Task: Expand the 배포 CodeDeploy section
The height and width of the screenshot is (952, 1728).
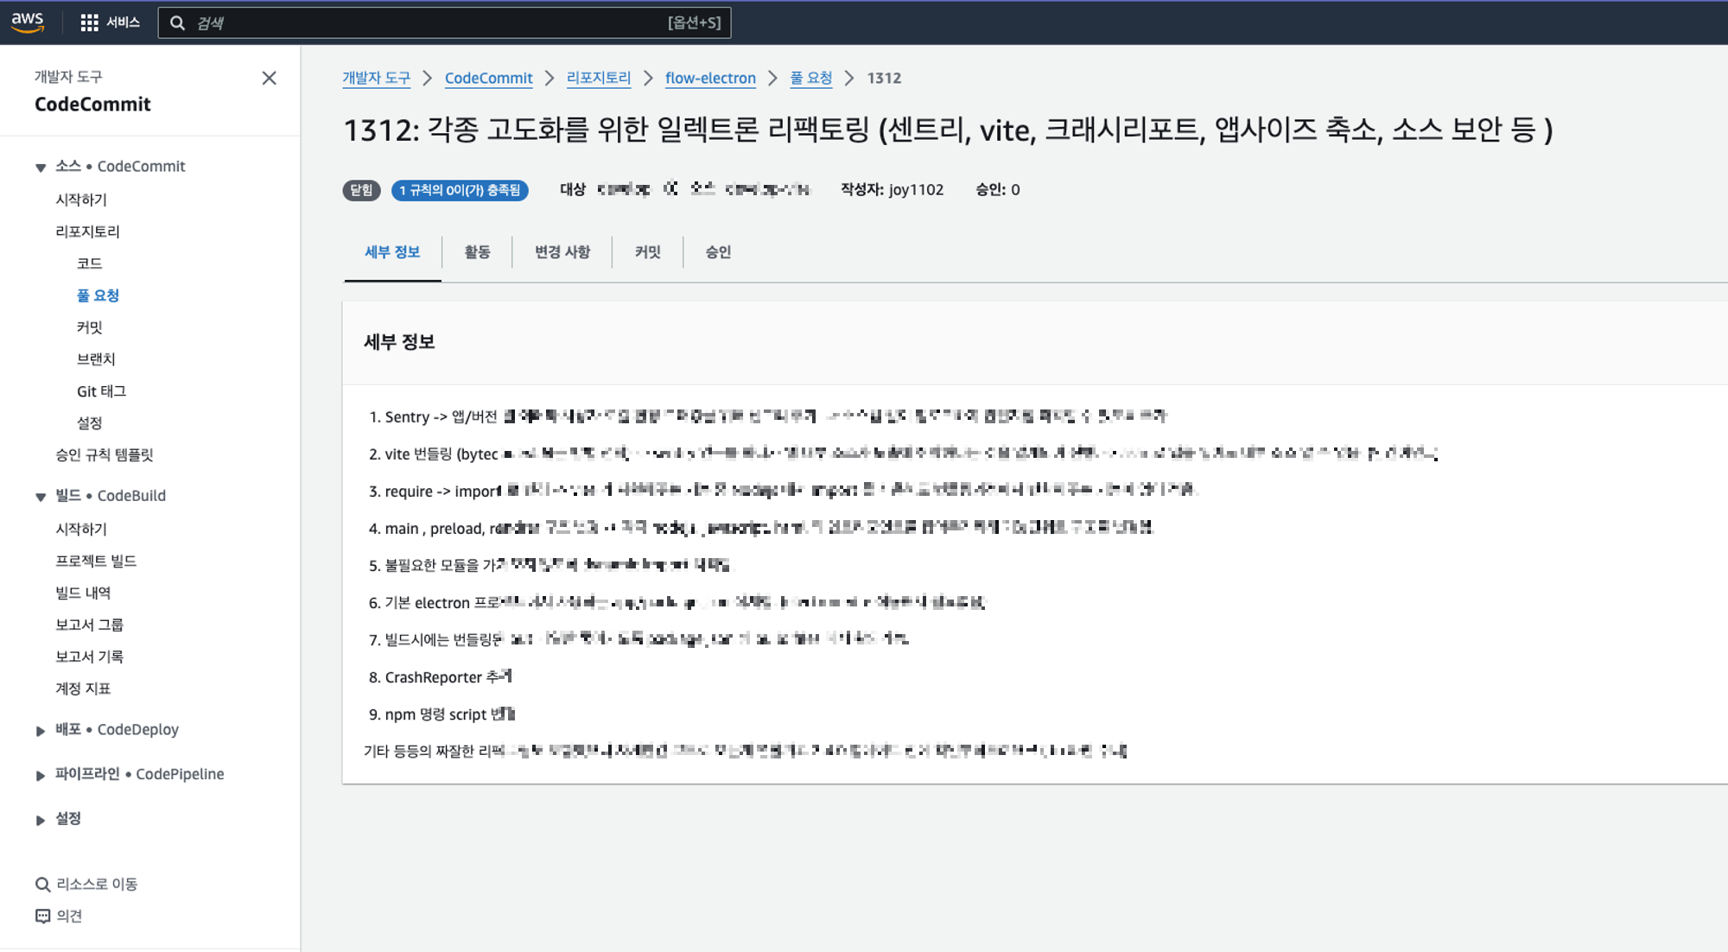Action: 41,731
